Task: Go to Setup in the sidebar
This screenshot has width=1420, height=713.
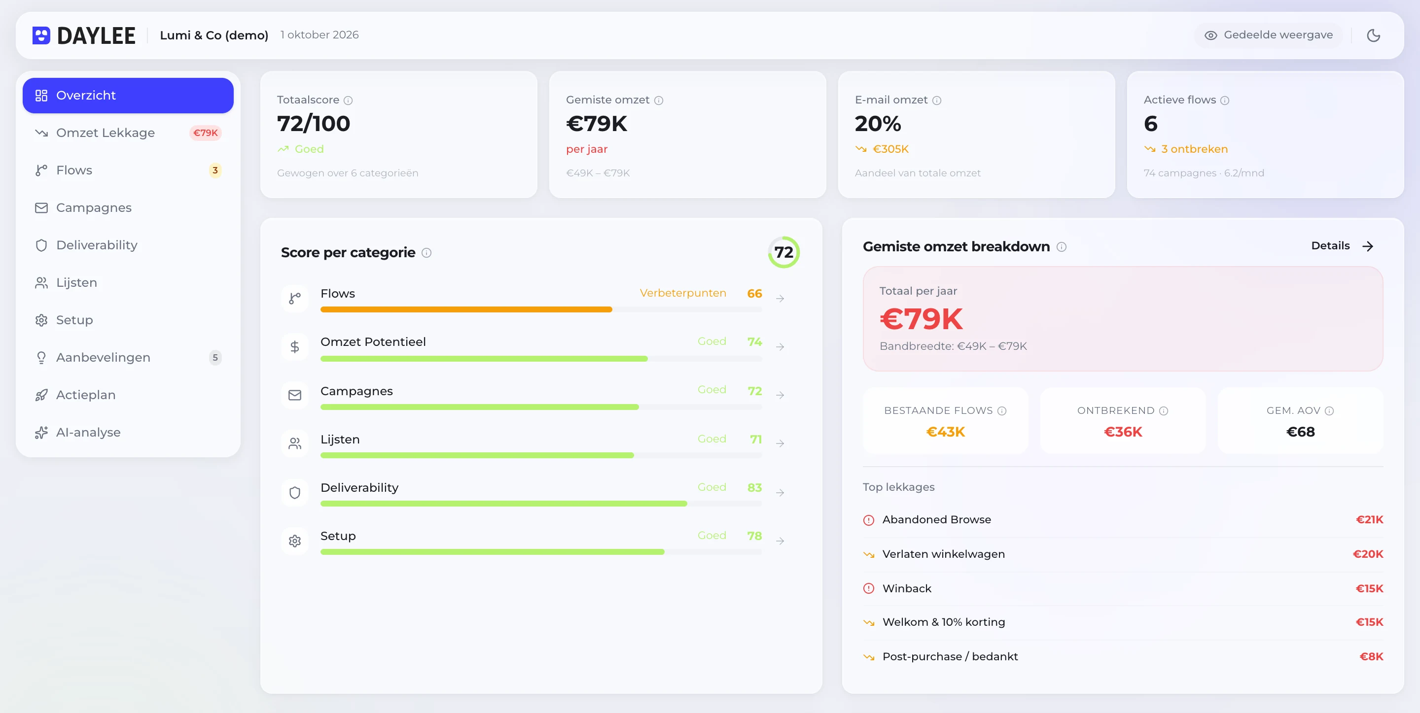Action: click(x=128, y=320)
